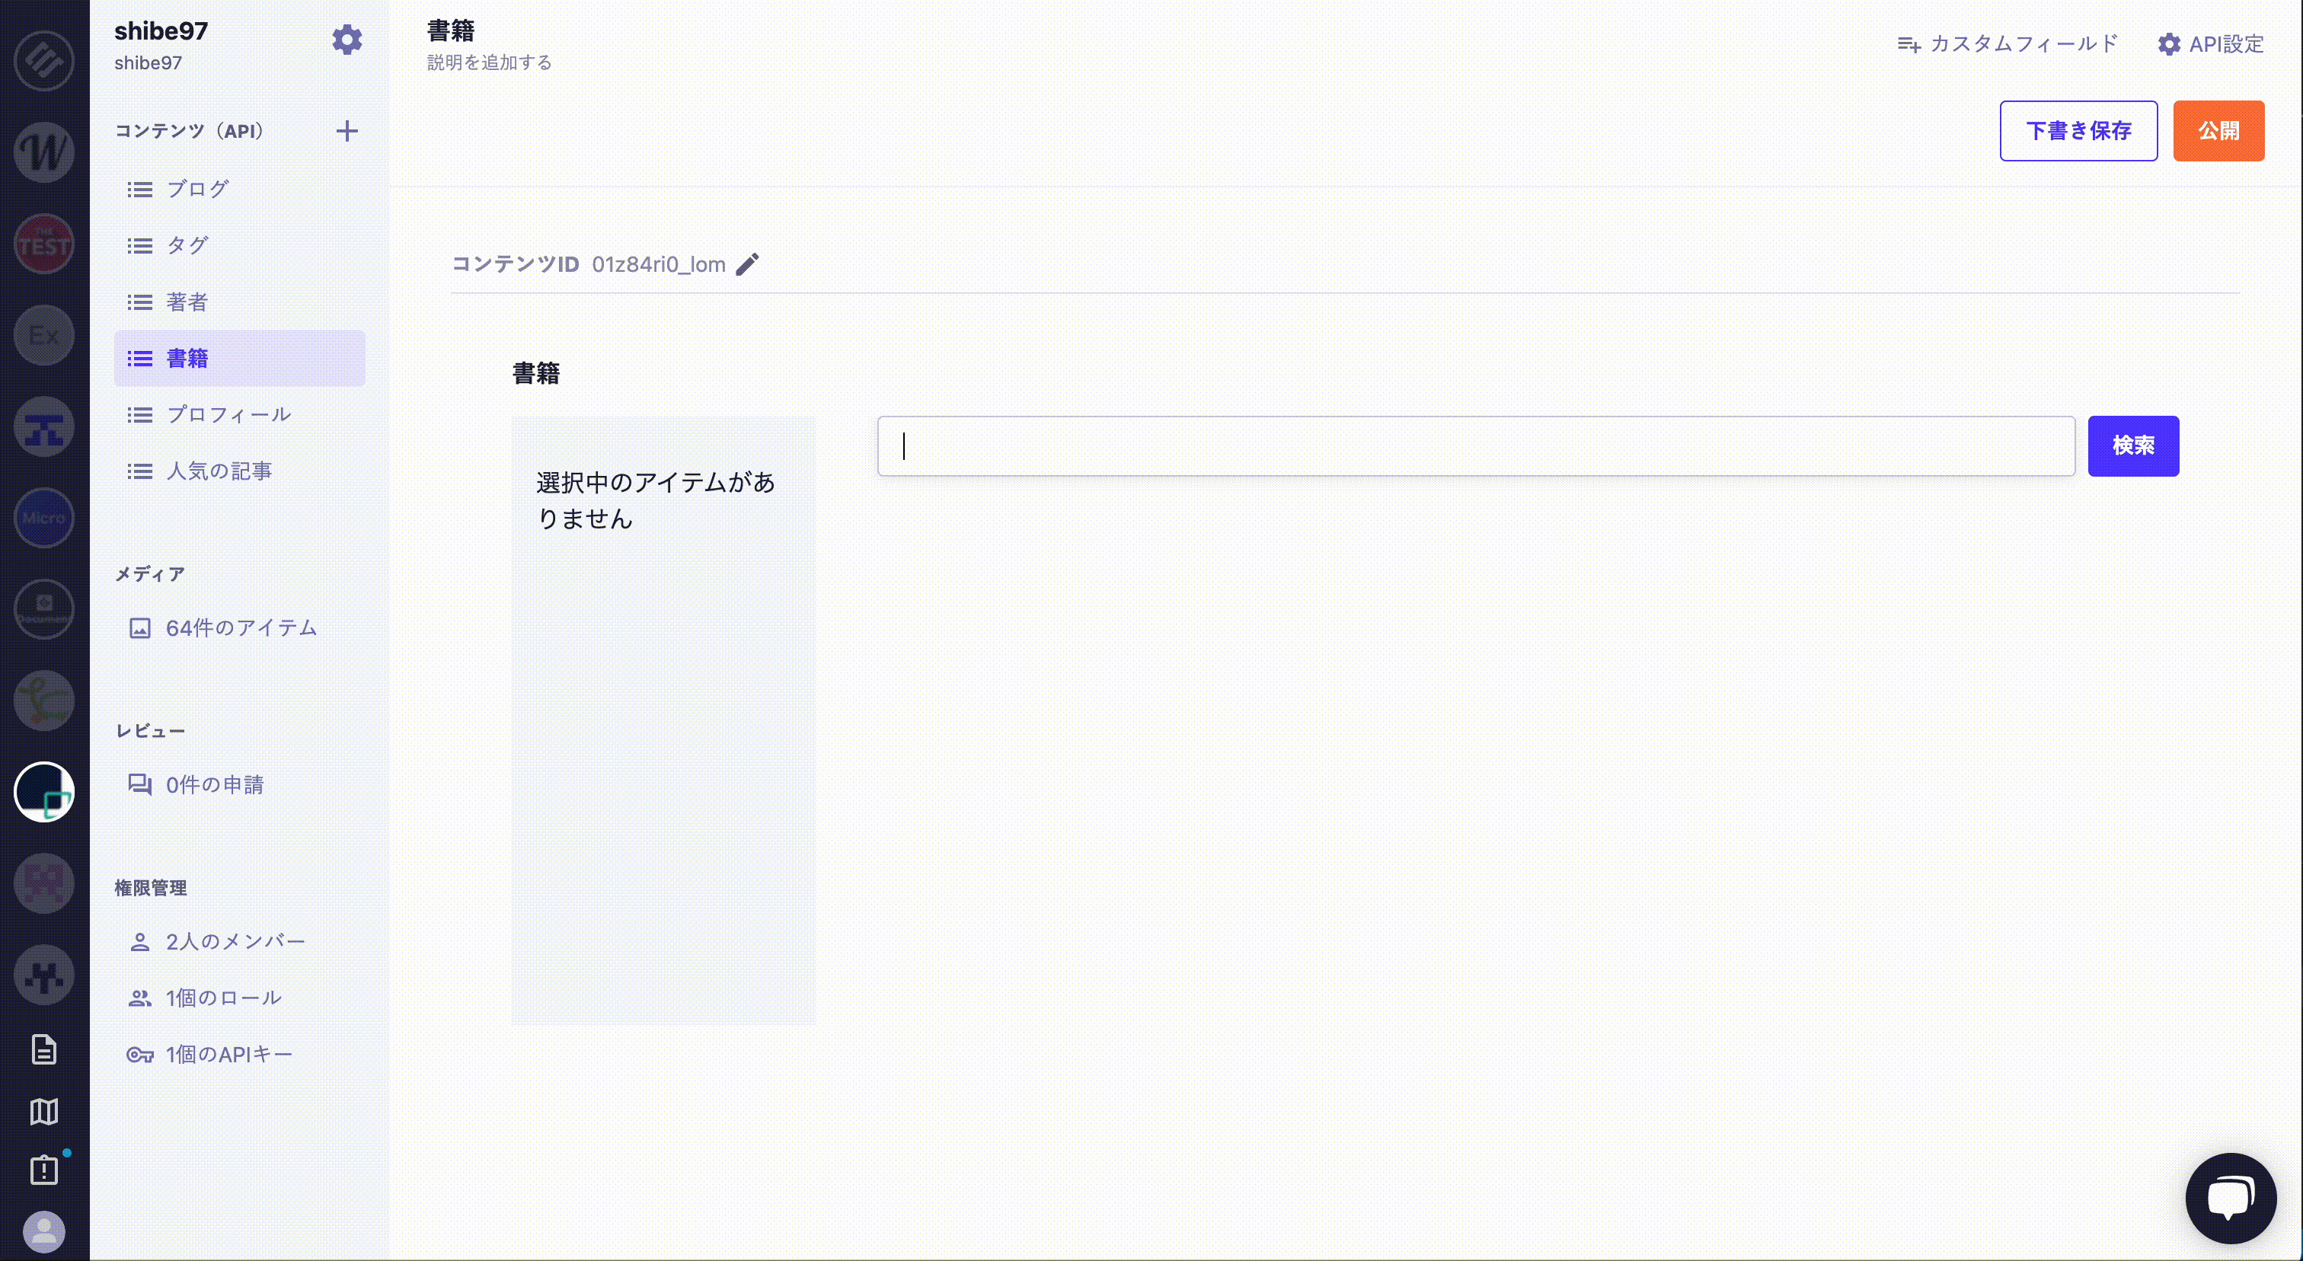Screen dimensions: 2303x1261
Task: Open the chat support bubble
Action: tap(2230, 1198)
